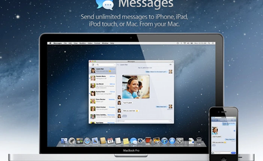Open Safari compass icon in Dock

pos(87,141)
